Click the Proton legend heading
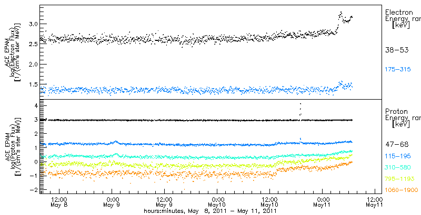This screenshot has height=215, width=421. [x=396, y=112]
